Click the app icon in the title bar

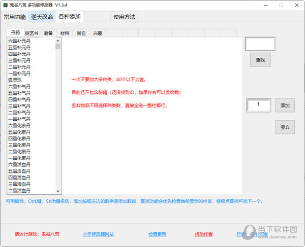(x=5, y=5)
